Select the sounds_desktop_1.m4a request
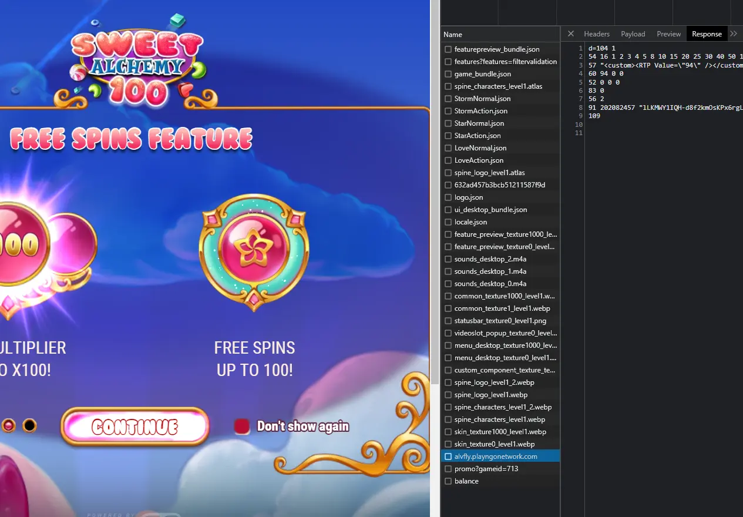Image resolution: width=743 pixels, height=517 pixels. point(500,271)
